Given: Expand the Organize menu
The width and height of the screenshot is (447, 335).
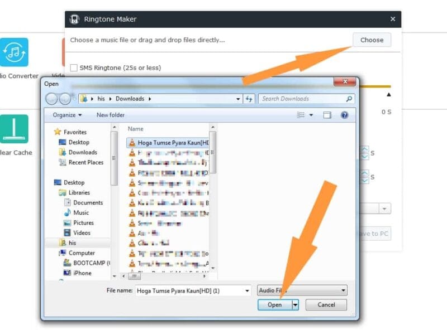Looking at the screenshot, I should point(67,115).
